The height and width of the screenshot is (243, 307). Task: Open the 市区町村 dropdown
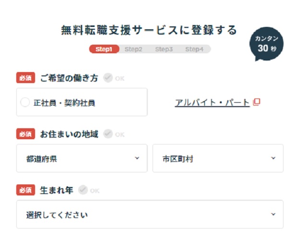(x=218, y=158)
